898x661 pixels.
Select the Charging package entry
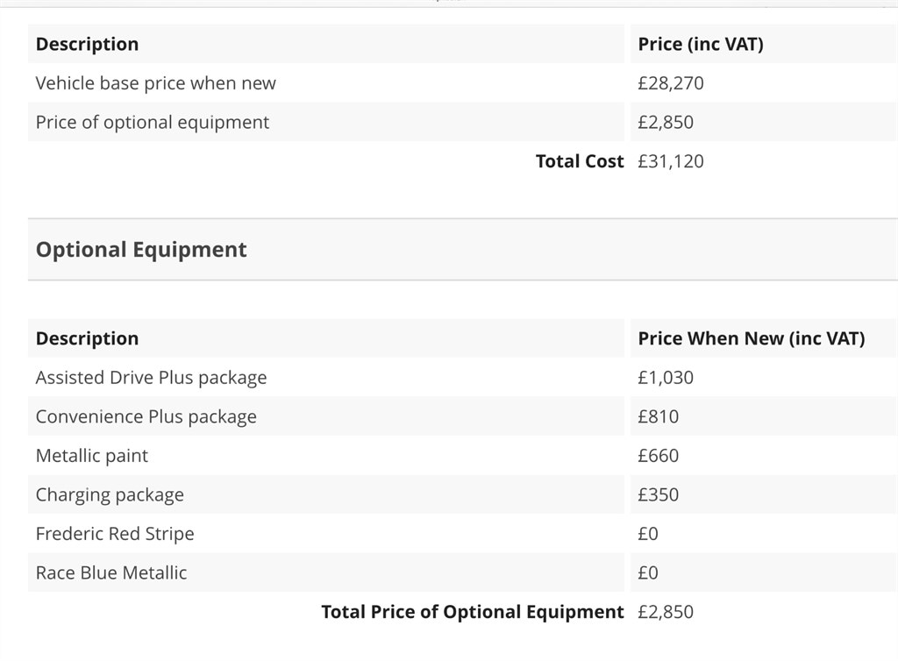pyautogui.click(x=110, y=494)
